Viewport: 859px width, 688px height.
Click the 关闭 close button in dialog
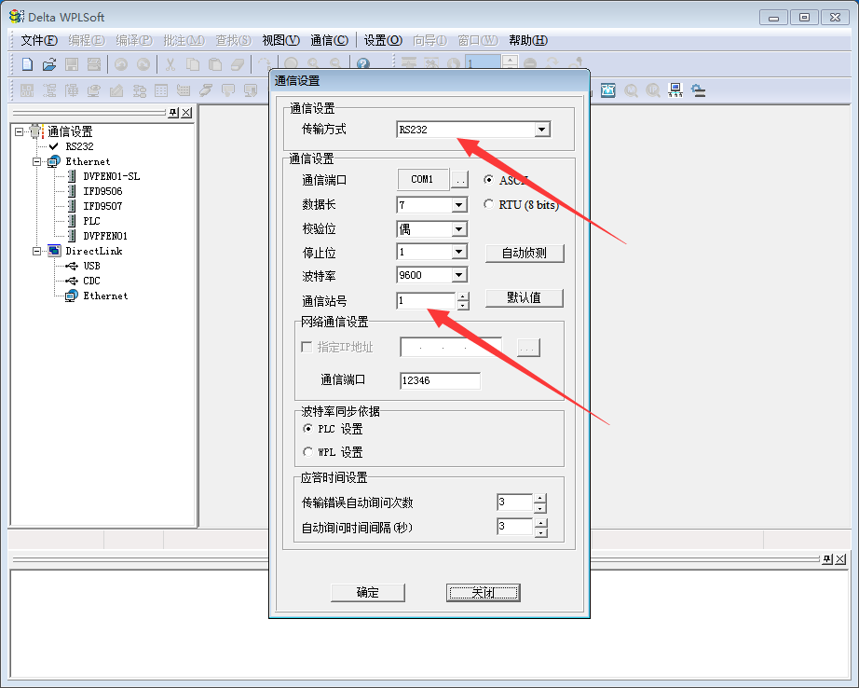coord(484,593)
